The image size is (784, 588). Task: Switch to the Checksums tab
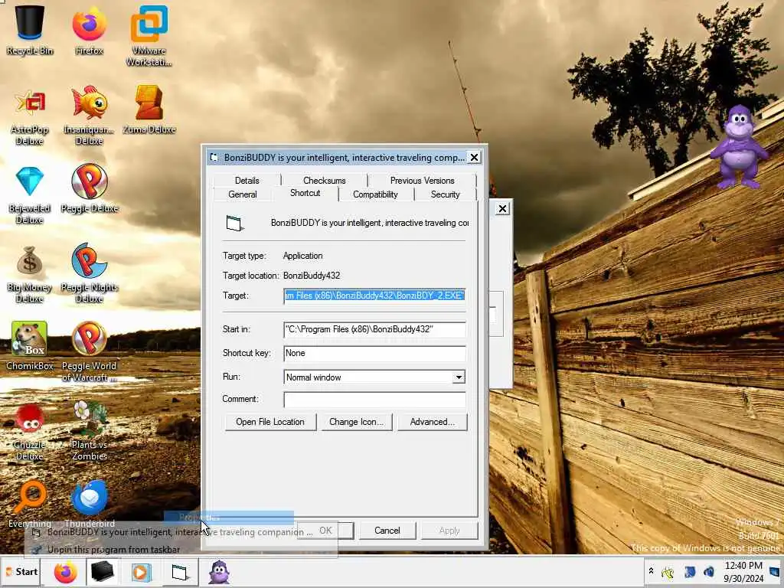coord(324,181)
